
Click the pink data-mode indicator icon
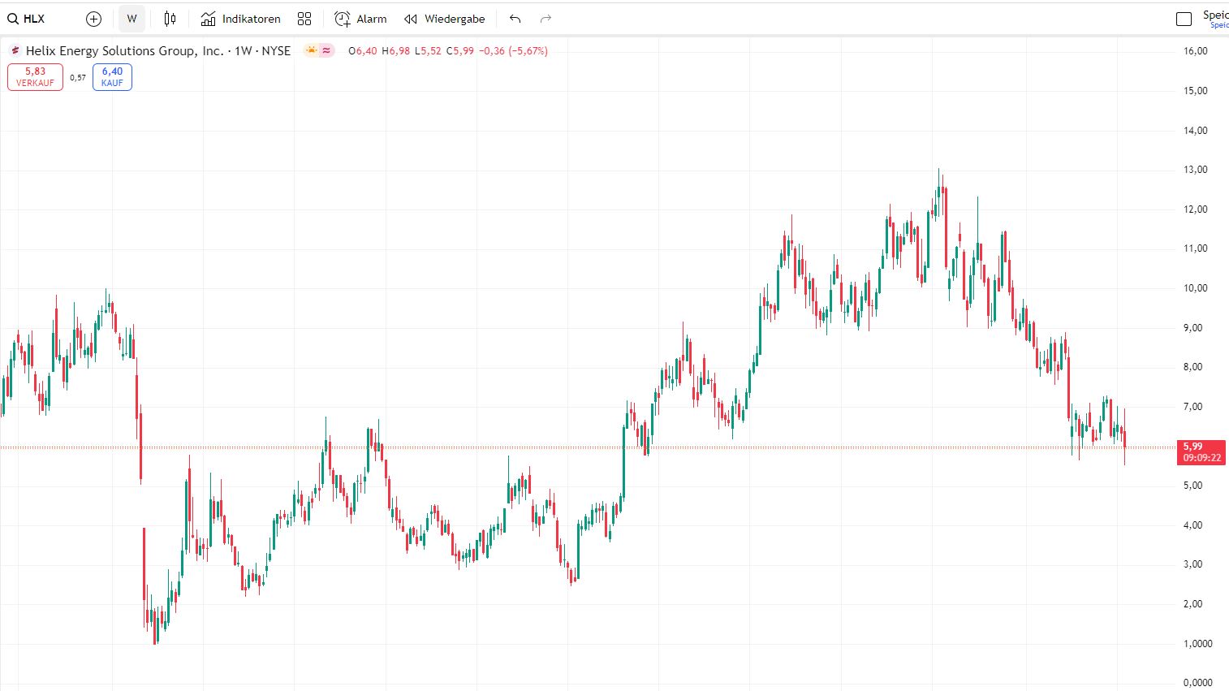point(326,50)
